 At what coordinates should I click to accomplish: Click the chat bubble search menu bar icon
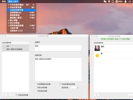click(113, 1)
